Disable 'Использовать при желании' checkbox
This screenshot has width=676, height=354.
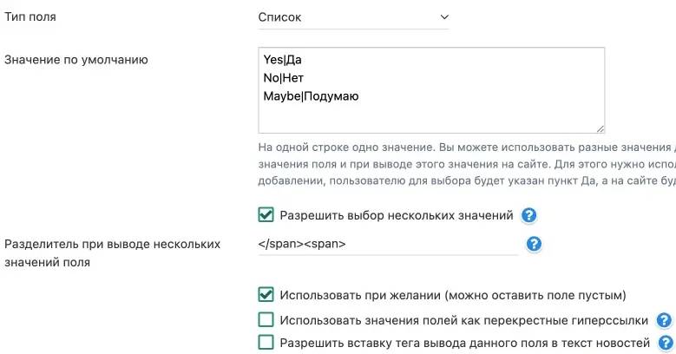pos(266,295)
